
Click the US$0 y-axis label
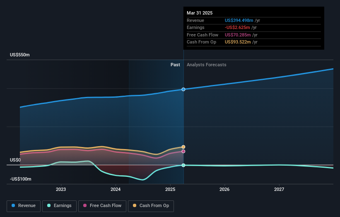click(15, 160)
